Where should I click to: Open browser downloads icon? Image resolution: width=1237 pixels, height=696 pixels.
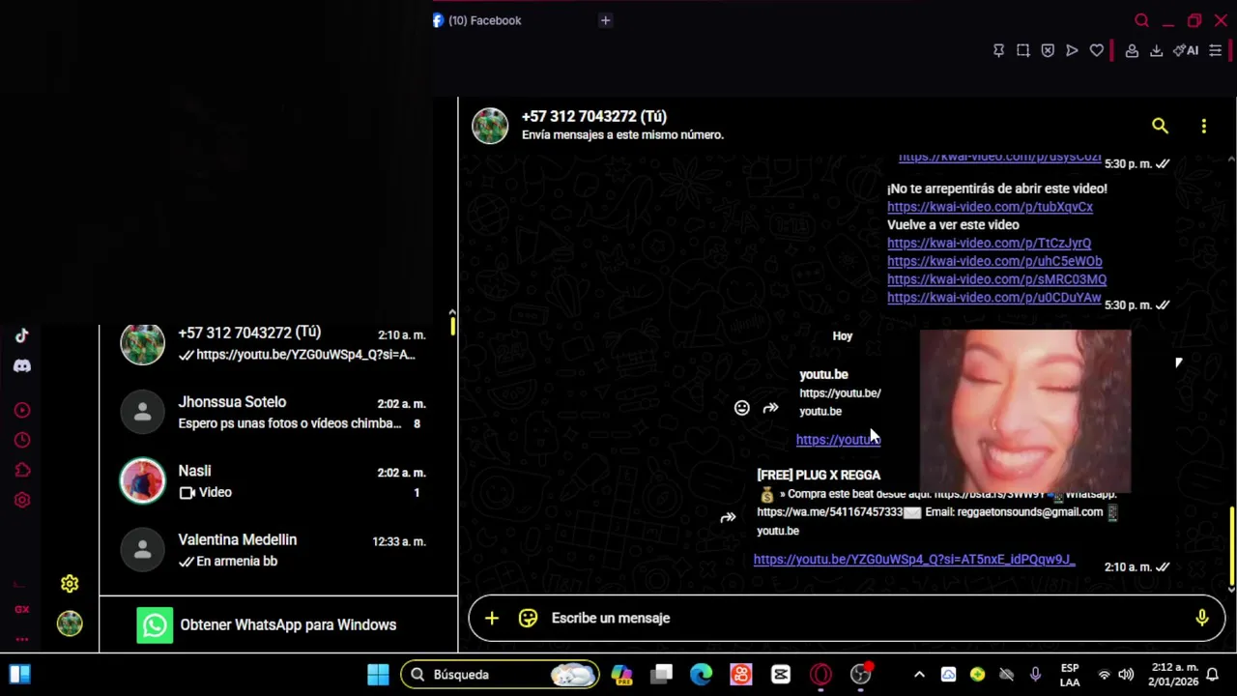pos(1156,50)
